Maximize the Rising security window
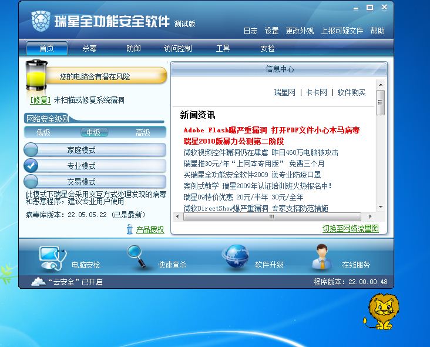 coord(369,8)
